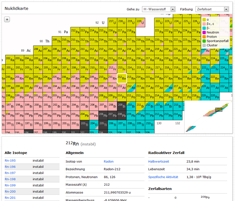Select the 212Fr nuclide cell
The width and height of the screenshot is (235, 201).
pos(112,69)
